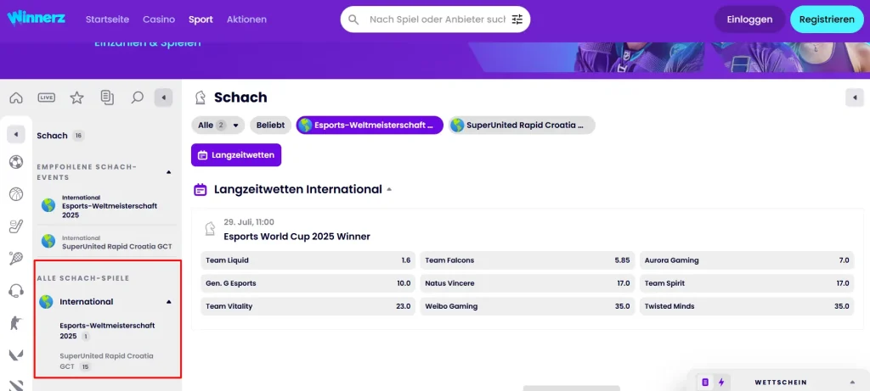Open Esports World Cup 2025 Winner event
The height and width of the screenshot is (391, 870).
pos(297,237)
